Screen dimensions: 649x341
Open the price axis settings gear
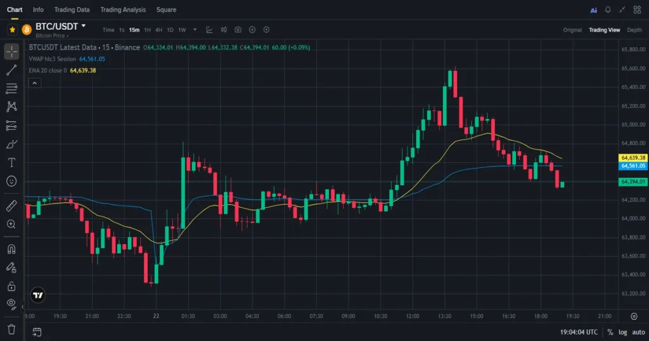pos(634,316)
